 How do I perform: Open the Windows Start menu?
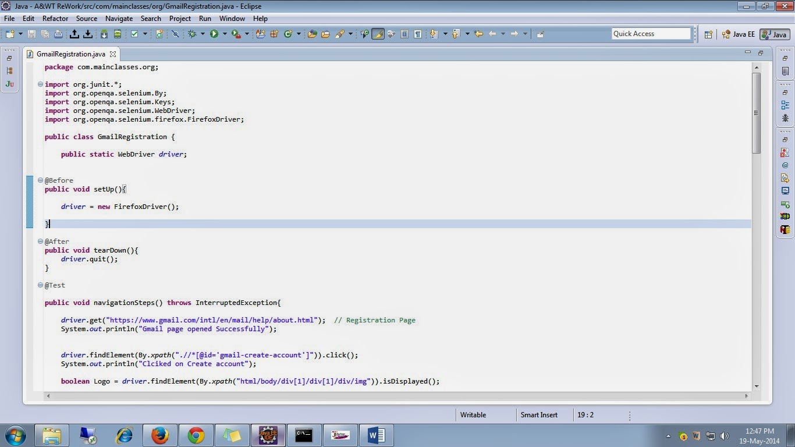[x=15, y=435]
